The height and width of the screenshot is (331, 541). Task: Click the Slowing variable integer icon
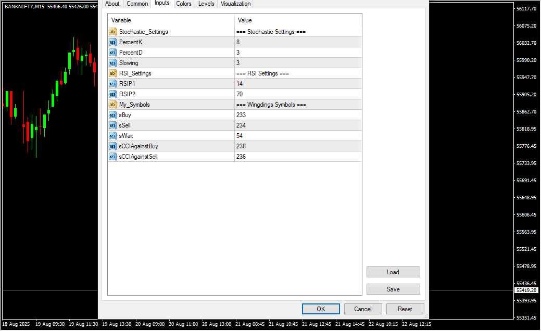point(112,63)
